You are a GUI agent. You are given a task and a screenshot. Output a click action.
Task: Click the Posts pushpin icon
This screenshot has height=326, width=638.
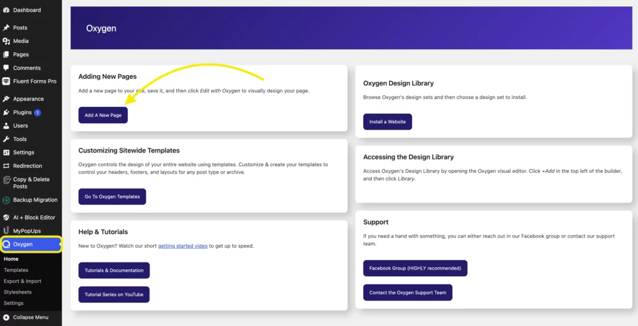click(6, 27)
